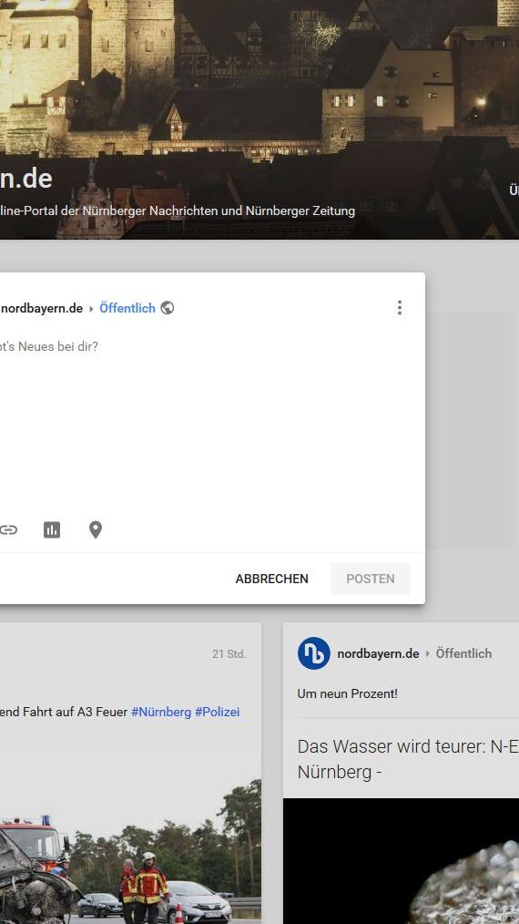Screen dimensions: 519x924
Task: Open the water article preview image
Action: point(401,861)
